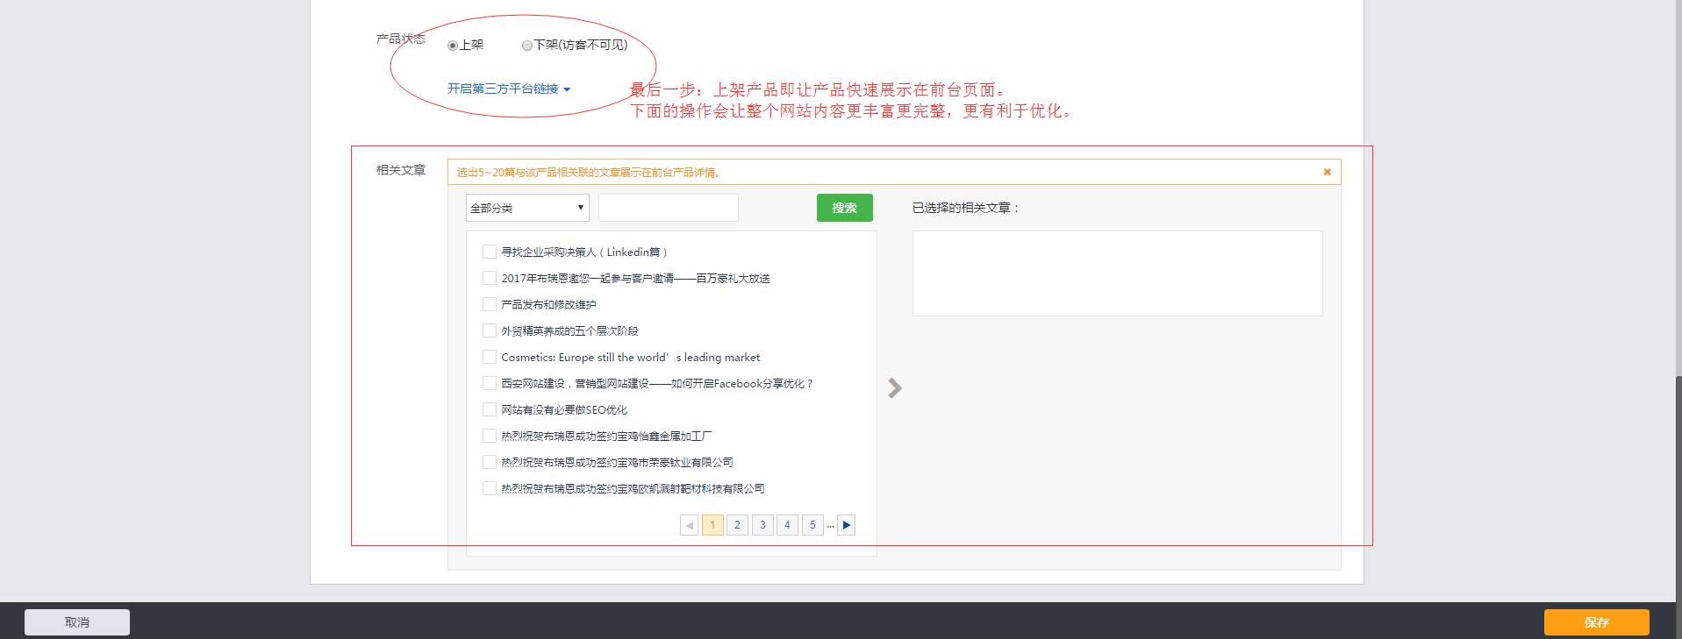Go to page 2 of articles
Screen dimensions: 1682x639
coord(737,525)
